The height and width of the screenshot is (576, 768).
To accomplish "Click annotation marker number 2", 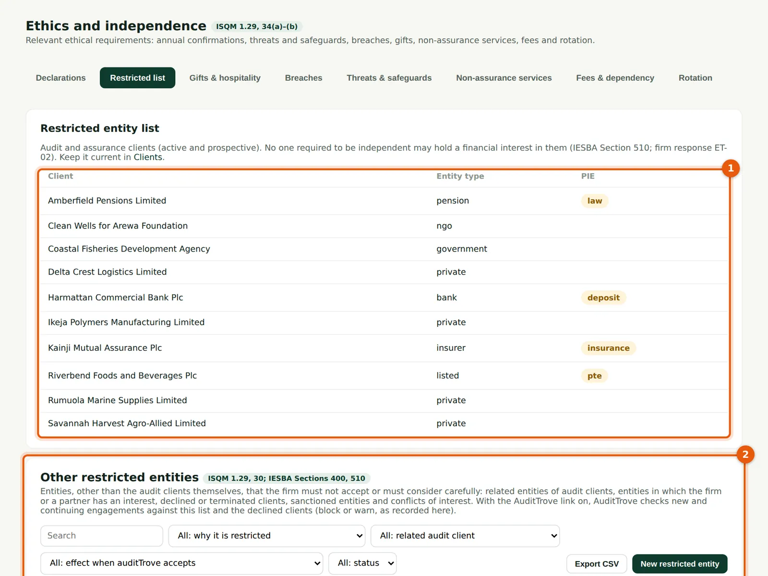I will coord(745,454).
